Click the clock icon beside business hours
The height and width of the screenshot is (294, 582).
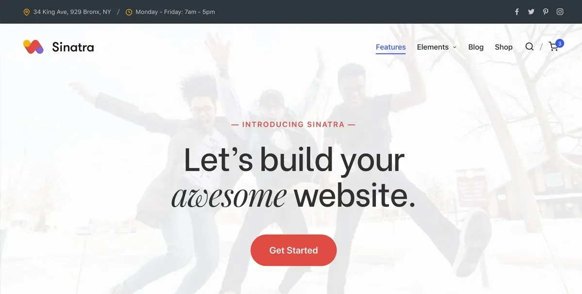(x=129, y=12)
